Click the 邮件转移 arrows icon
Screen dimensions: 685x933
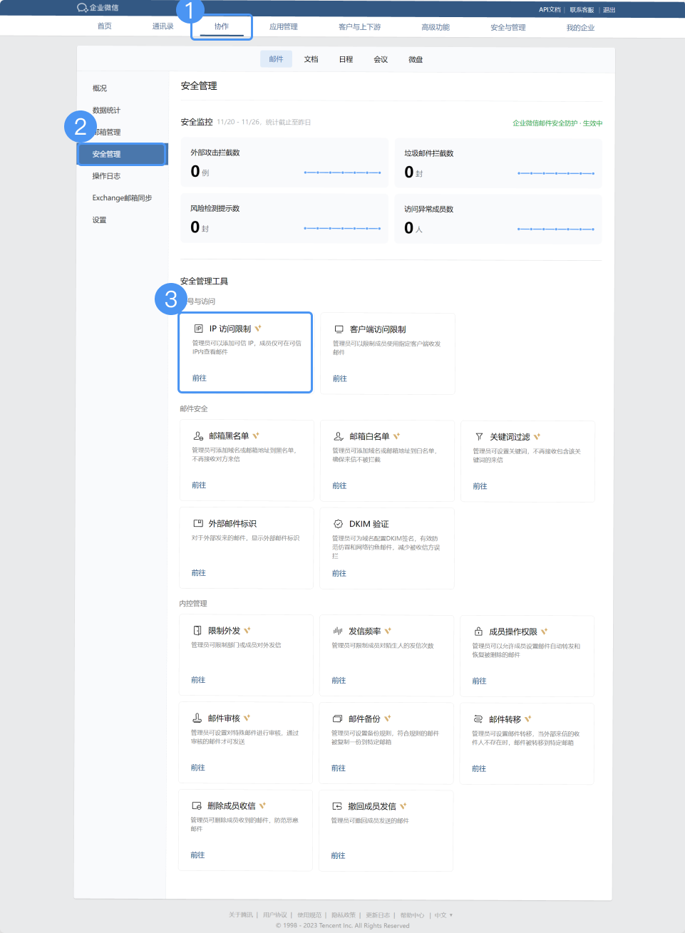click(x=478, y=719)
